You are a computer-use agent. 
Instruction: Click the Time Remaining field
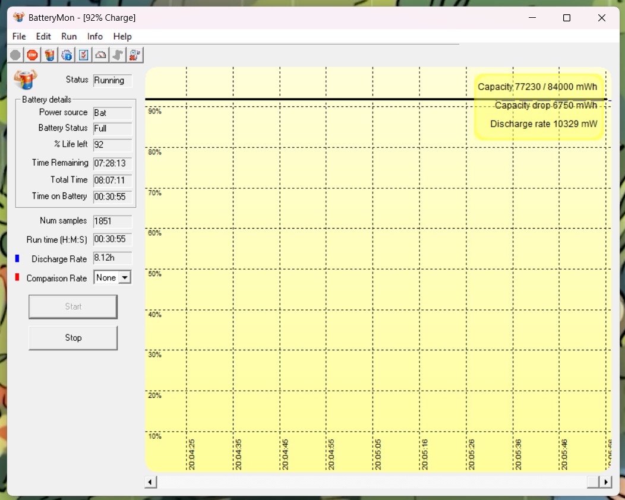pyautogui.click(x=112, y=163)
